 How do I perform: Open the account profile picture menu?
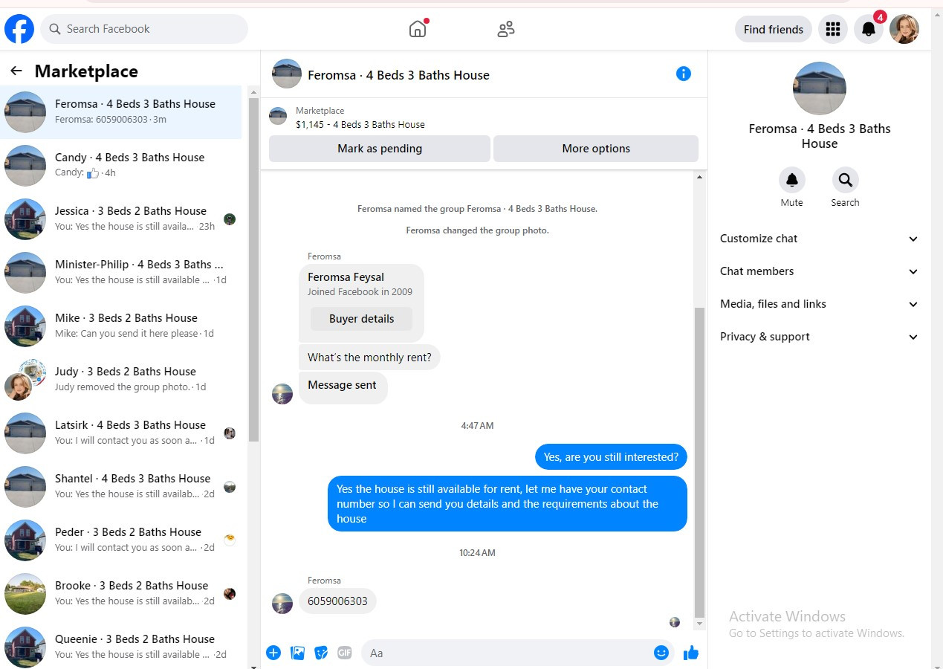[904, 29]
